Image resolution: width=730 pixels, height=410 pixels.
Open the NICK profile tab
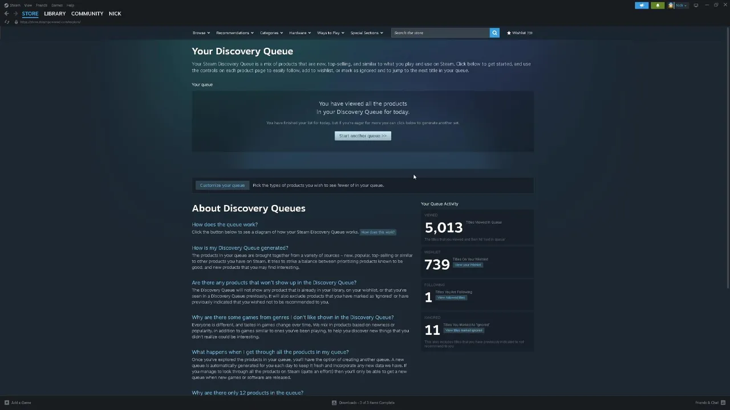[115, 14]
